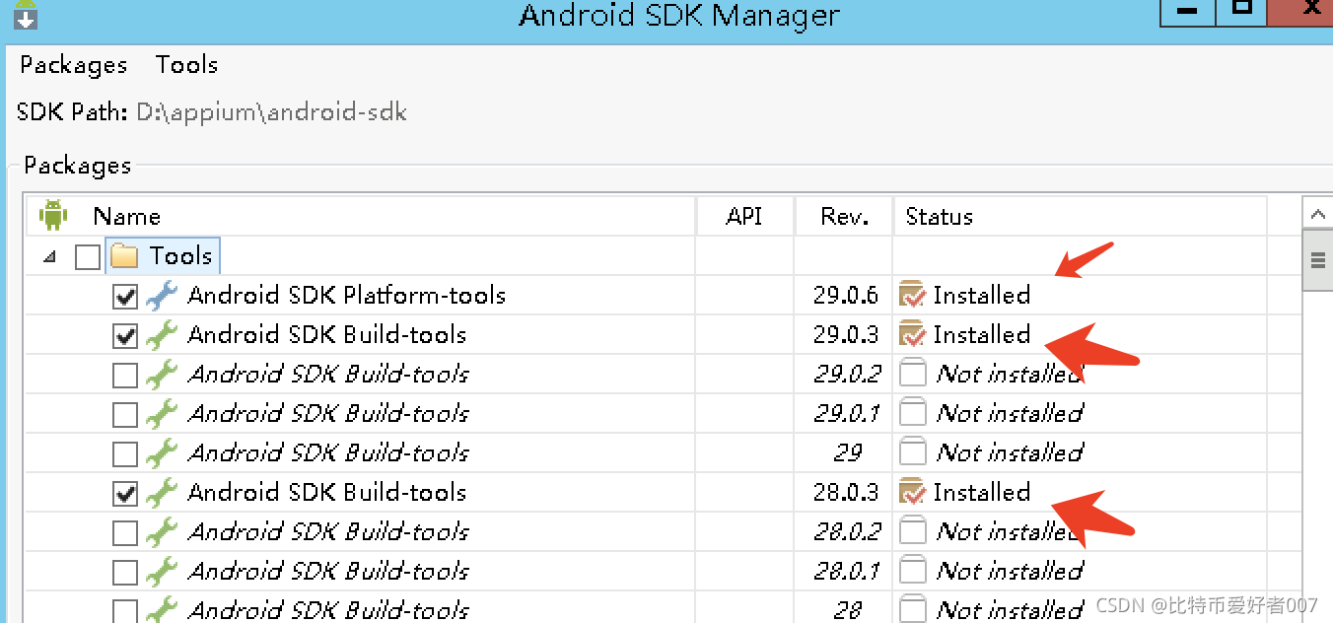1333x623 pixels.
Task: Enable the checkbox for Build-tools revision 29.0.1
Action: tap(126, 412)
